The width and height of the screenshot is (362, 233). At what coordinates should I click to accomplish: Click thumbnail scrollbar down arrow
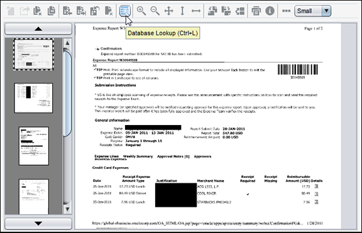(67, 209)
